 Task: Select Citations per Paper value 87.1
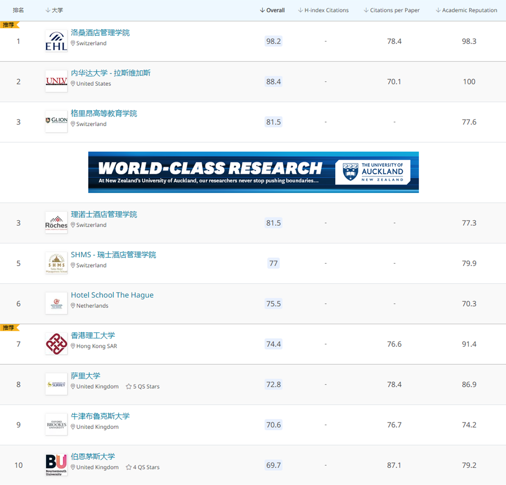[x=394, y=465]
